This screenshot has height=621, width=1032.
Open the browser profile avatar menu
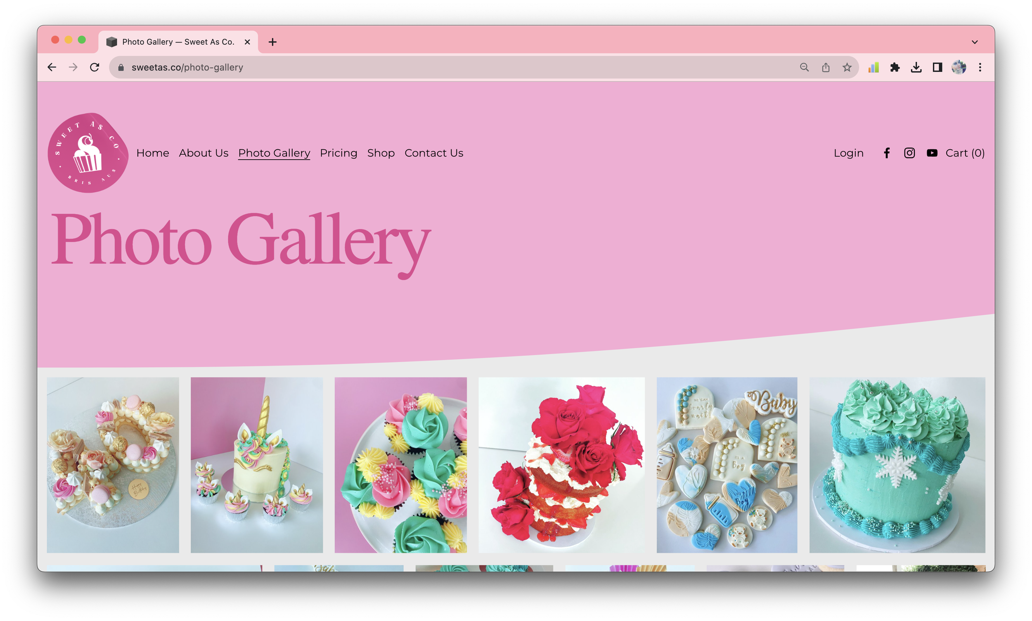coord(959,66)
